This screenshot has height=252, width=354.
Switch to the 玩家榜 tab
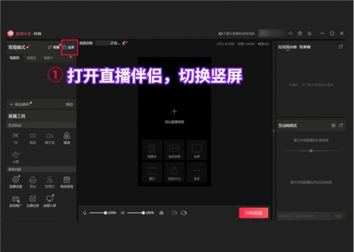(305, 47)
